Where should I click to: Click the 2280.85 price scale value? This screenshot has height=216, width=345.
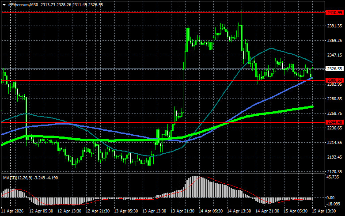(x=335, y=99)
